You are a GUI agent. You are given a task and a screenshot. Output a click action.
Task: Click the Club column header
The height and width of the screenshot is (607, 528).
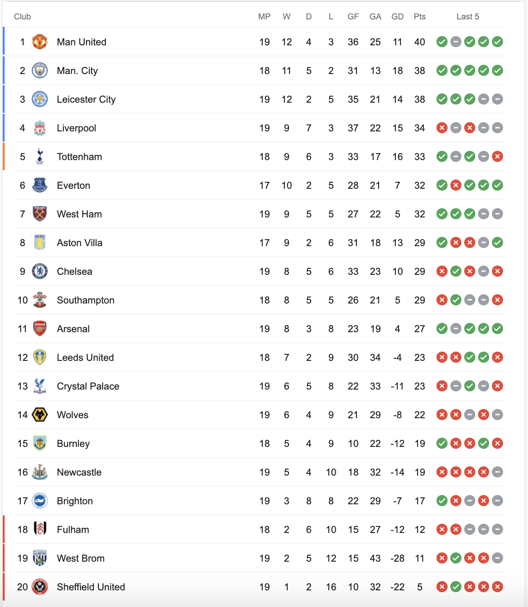point(22,17)
